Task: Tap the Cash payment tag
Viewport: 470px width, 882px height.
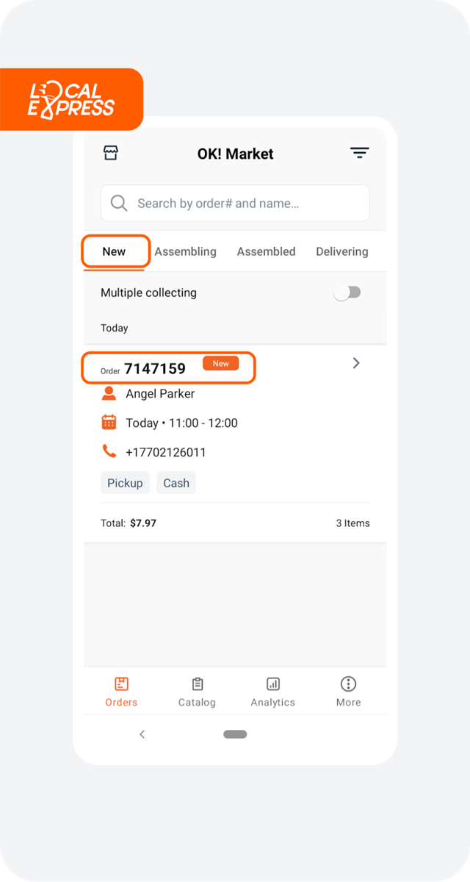Action: (176, 483)
